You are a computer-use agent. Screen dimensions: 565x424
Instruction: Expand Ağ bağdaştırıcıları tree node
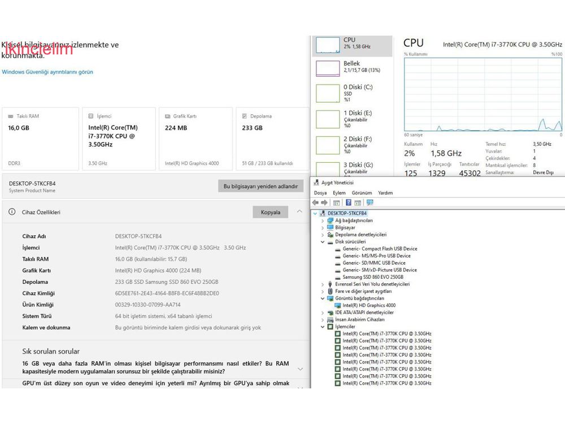[x=323, y=220]
